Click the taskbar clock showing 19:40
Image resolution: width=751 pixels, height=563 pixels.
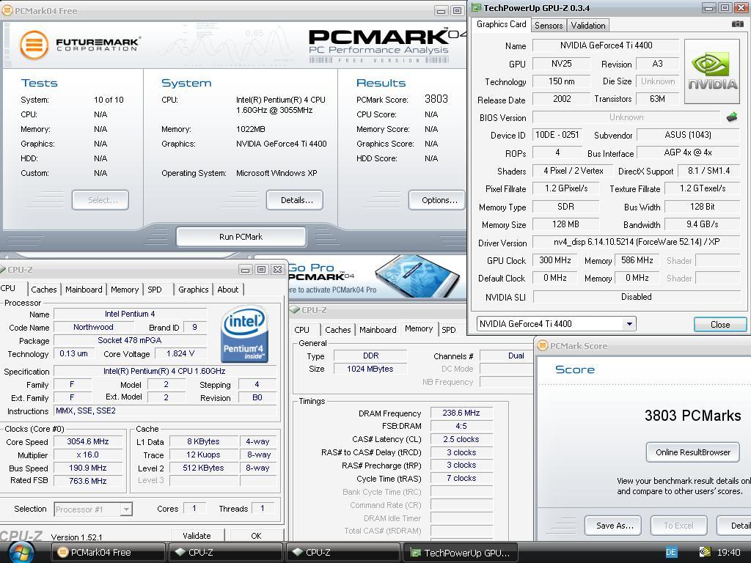tap(728, 553)
